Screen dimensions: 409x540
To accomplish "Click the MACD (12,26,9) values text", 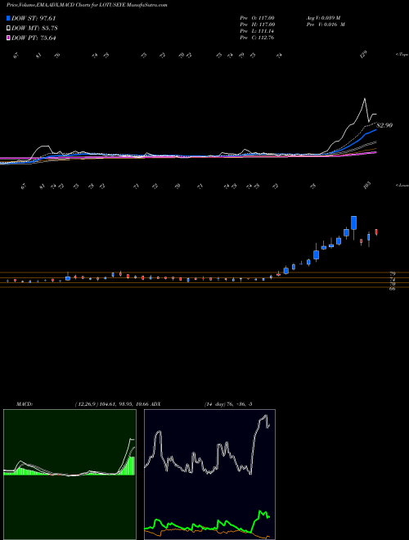I will (x=112, y=403).
